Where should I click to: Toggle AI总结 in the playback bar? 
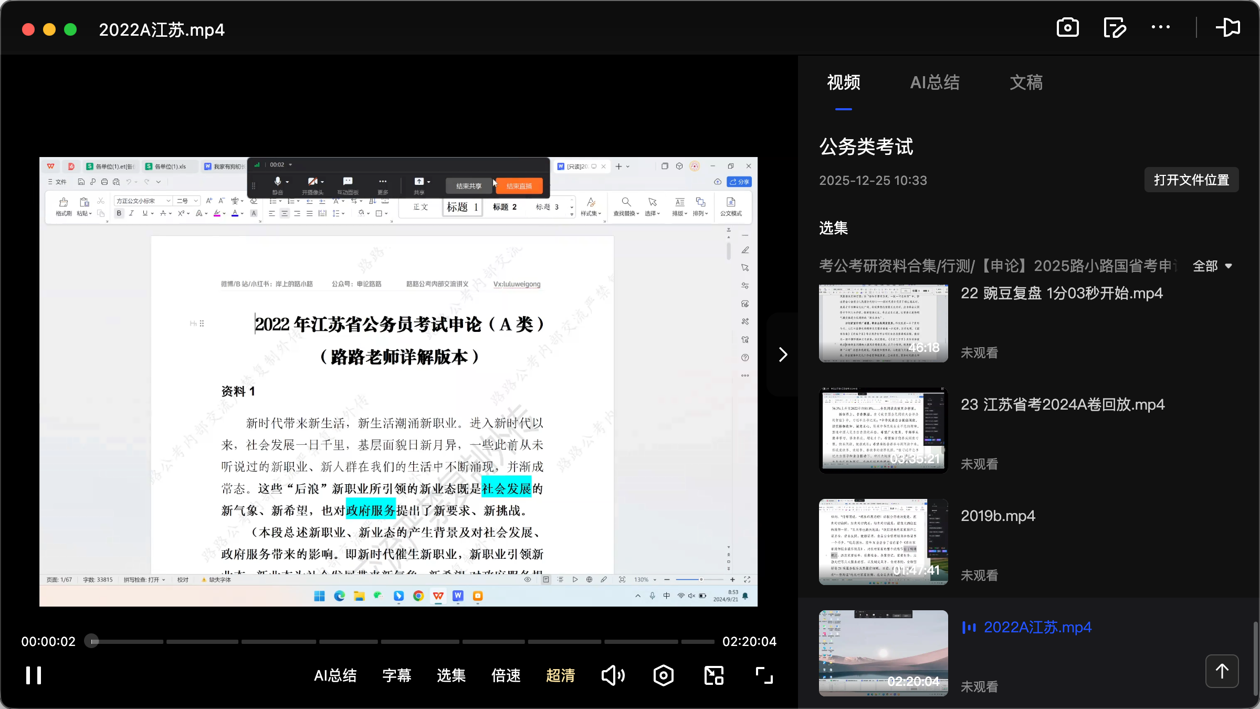[335, 676]
